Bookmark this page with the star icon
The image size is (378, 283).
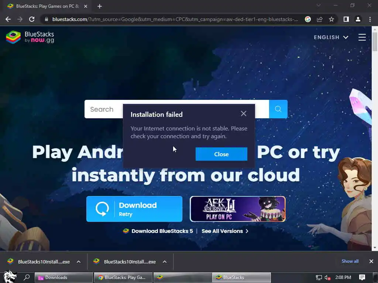331,19
